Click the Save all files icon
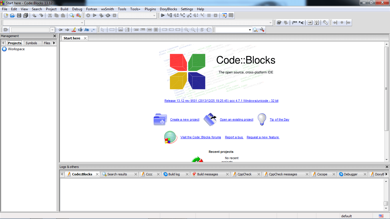Viewport: 390px width, 219px height. (26, 15)
